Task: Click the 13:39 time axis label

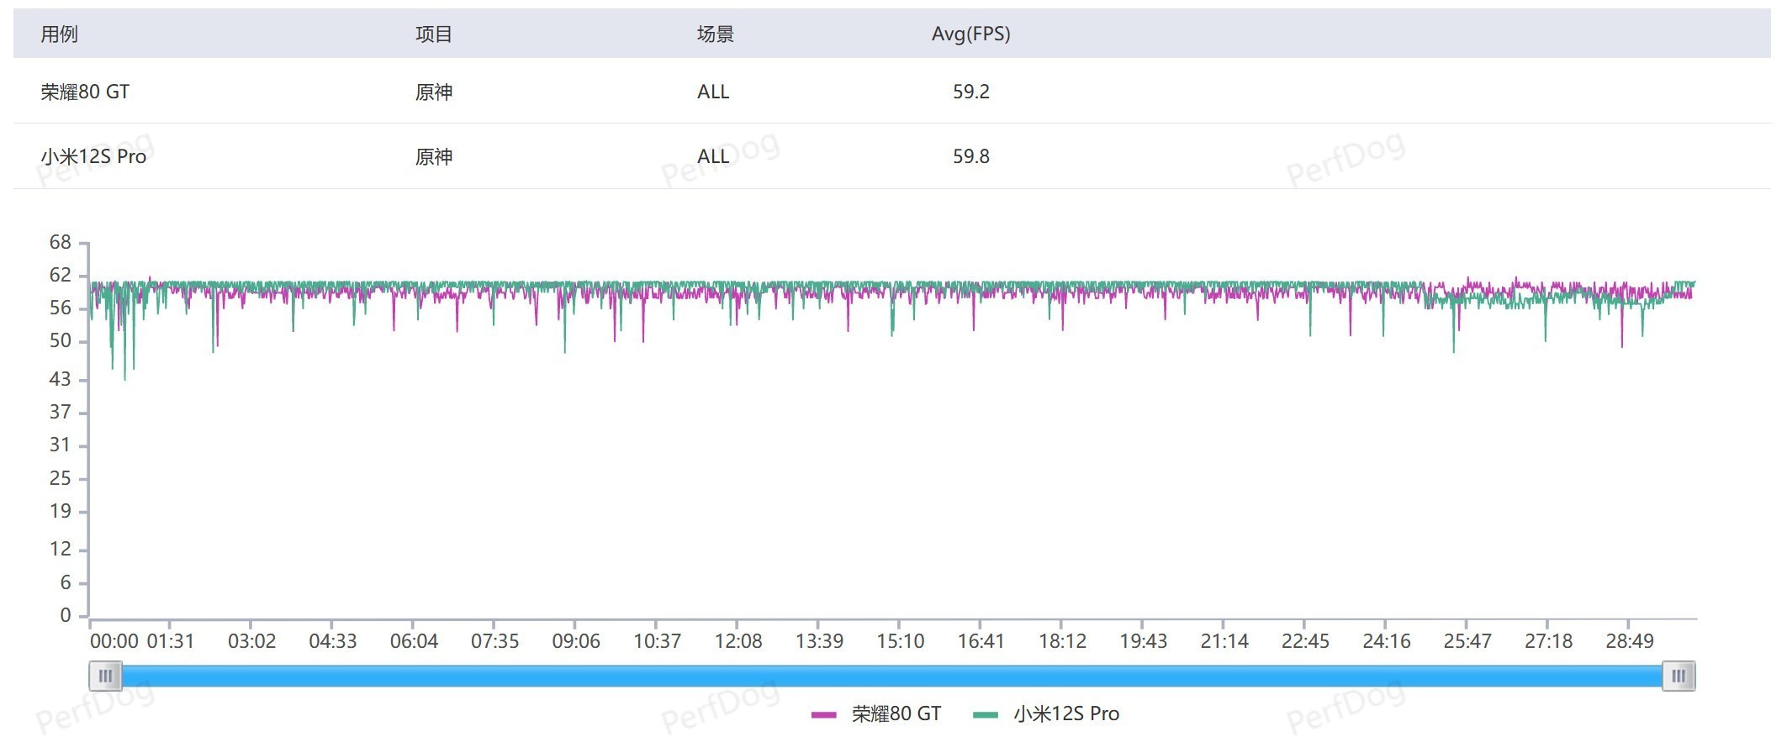Action: coord(820,642)
